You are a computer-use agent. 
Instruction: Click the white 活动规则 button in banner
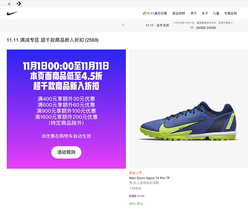(66, 152)
